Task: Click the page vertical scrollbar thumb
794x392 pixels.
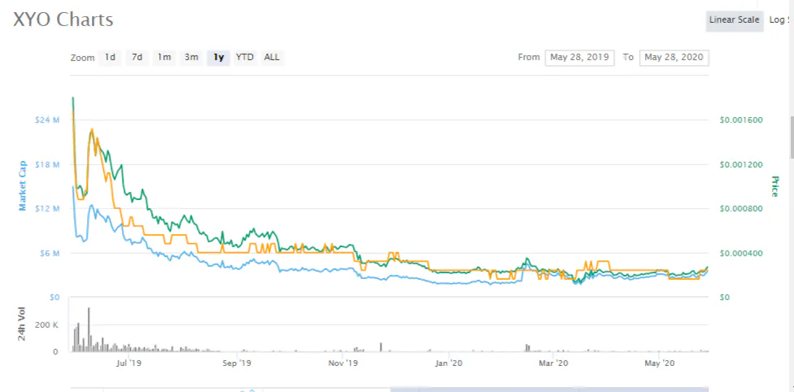Action: point(792,137)
